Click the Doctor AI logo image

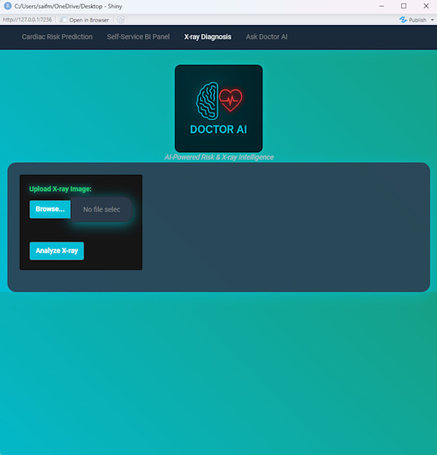219,108
